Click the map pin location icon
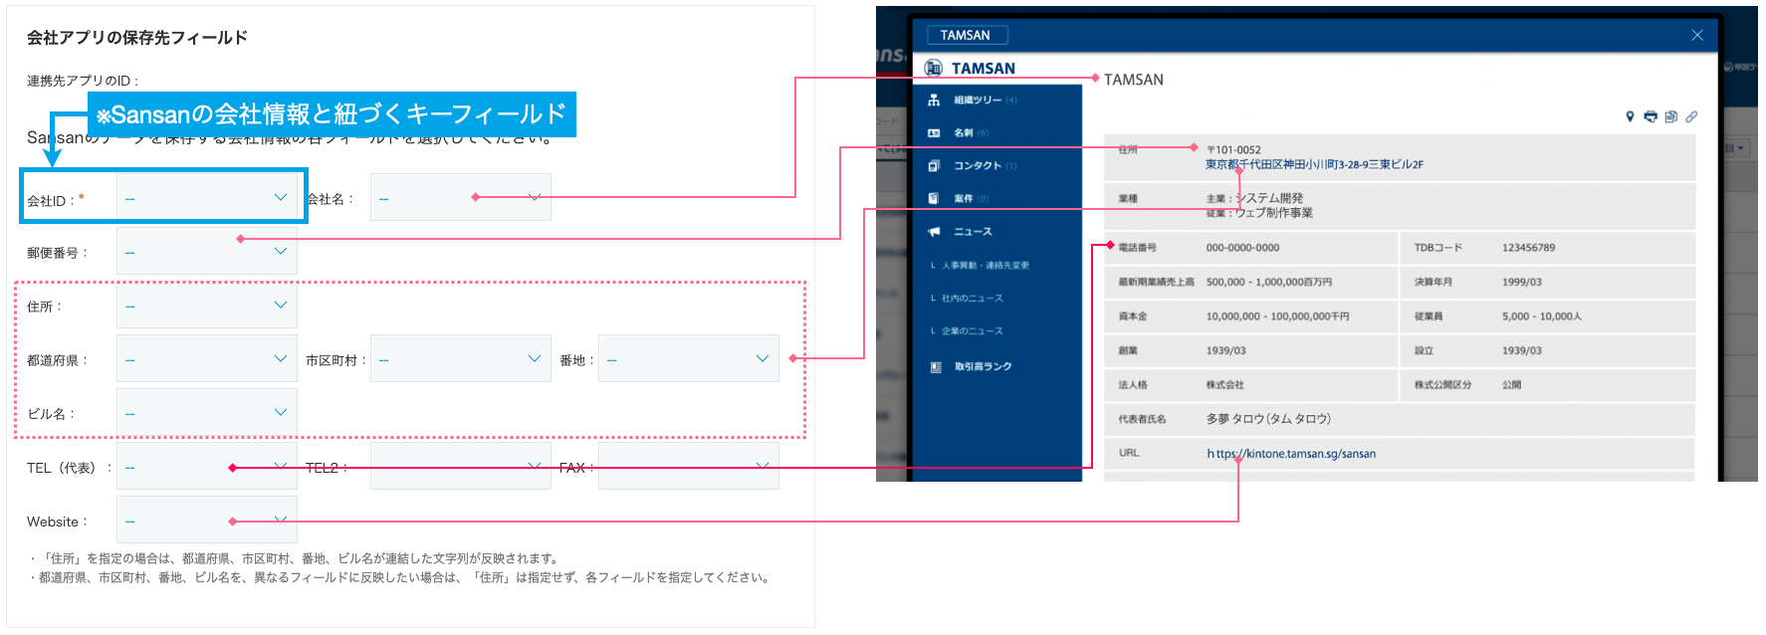Viewport: 1766px width, 635px height. (1630, 116)
